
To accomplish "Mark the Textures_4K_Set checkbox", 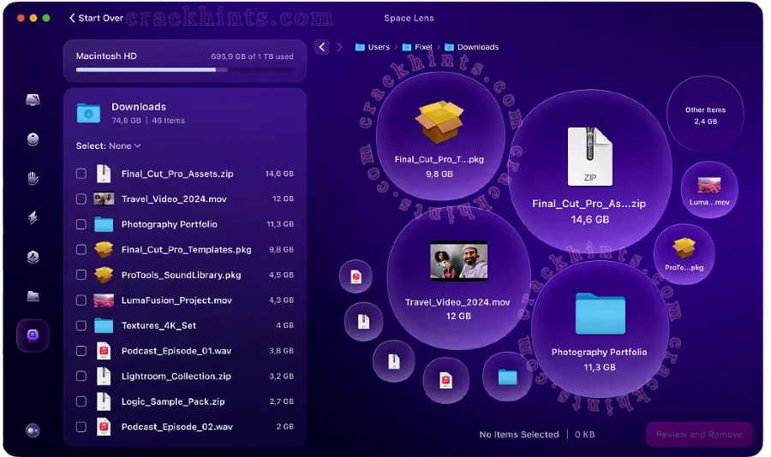I will (x=81, y=325).
